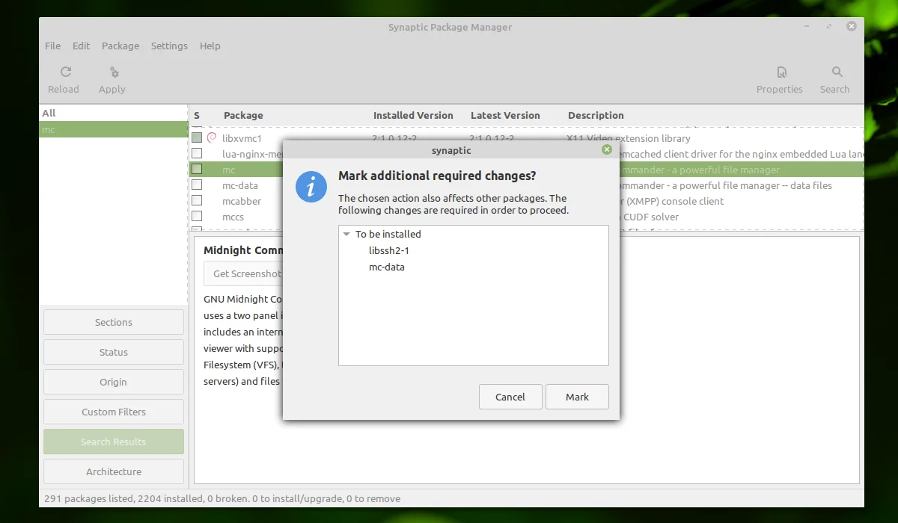Image resolution: width=898 pixels, height=523 pixels.
Task: Click the Reload toolbar icon
Action: tap(66, 72)
